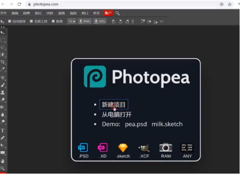Click the .sketch diamond icon
This screenshot has height=174, width=240.
pos(123,148)
